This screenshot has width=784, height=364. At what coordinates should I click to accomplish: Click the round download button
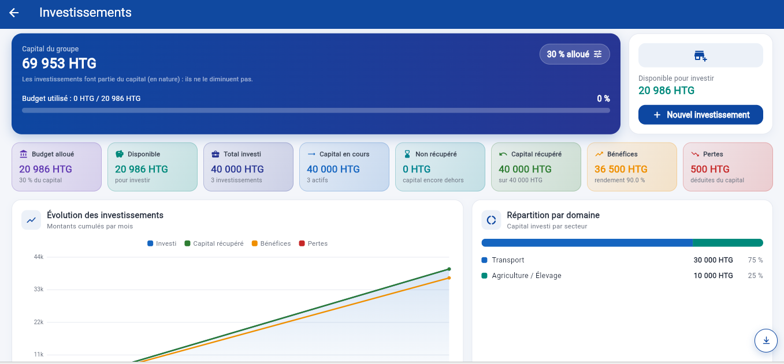point(766,340)
